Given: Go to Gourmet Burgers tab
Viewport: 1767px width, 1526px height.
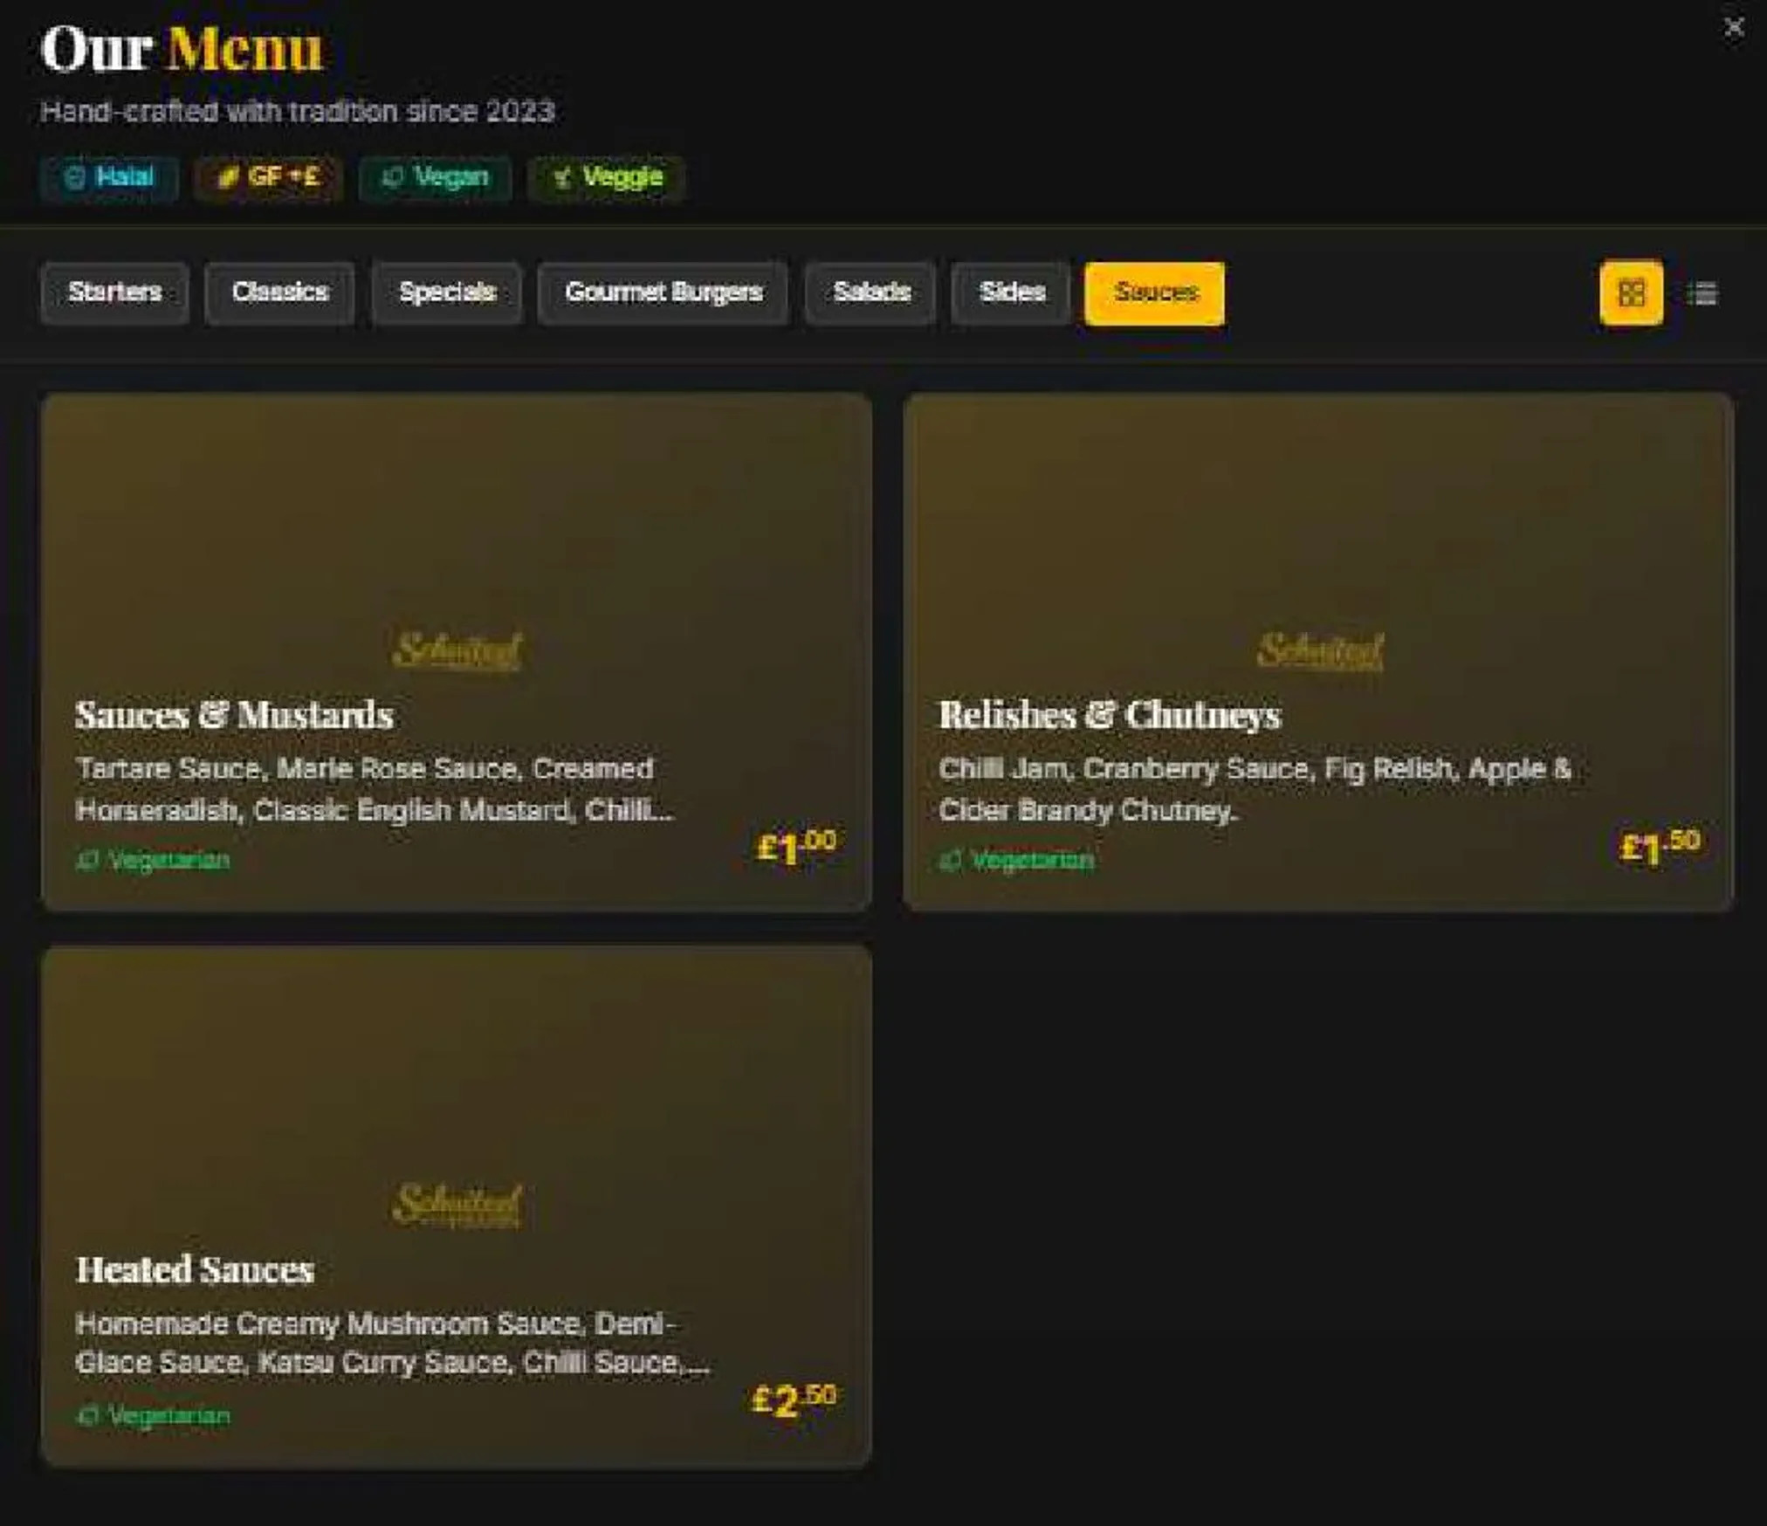Looking at the screenshot, I should point(663,292).
